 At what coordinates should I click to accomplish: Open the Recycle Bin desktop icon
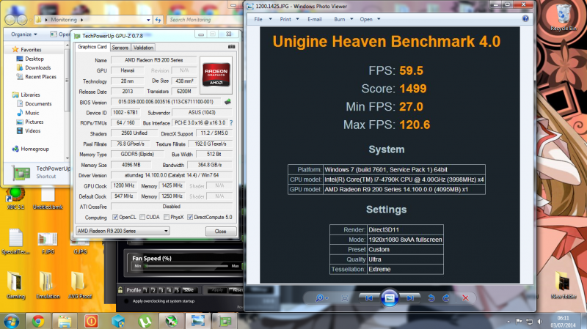pos(563,17)
